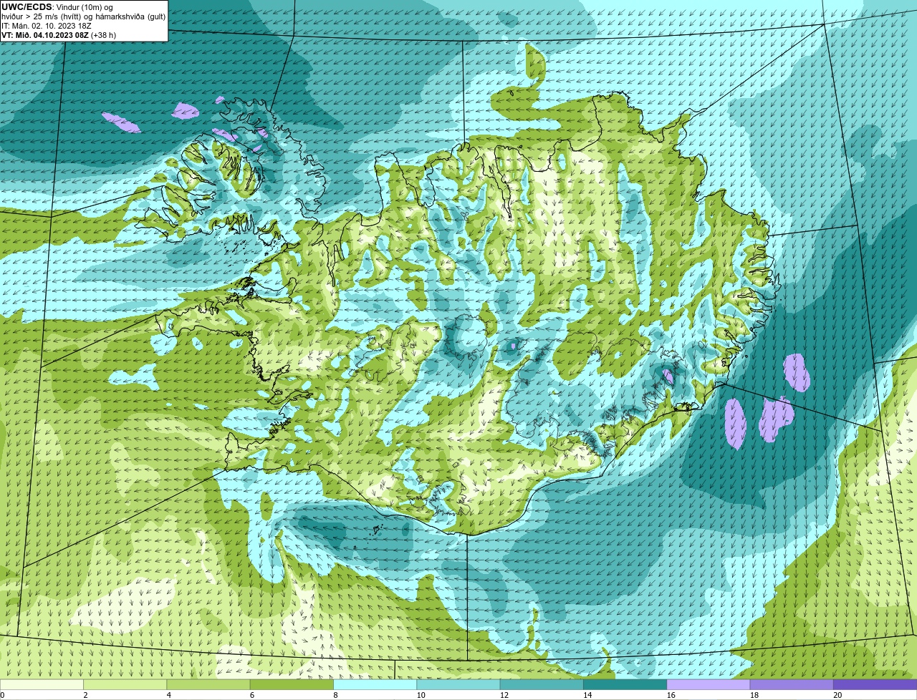Click the legend scale label "2"
The height and width of the screenshot is (700, 917).
[85, 695]
